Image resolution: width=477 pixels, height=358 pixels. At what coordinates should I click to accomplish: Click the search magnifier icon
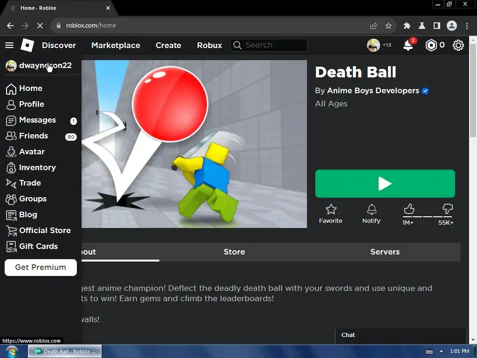[238, 45]
